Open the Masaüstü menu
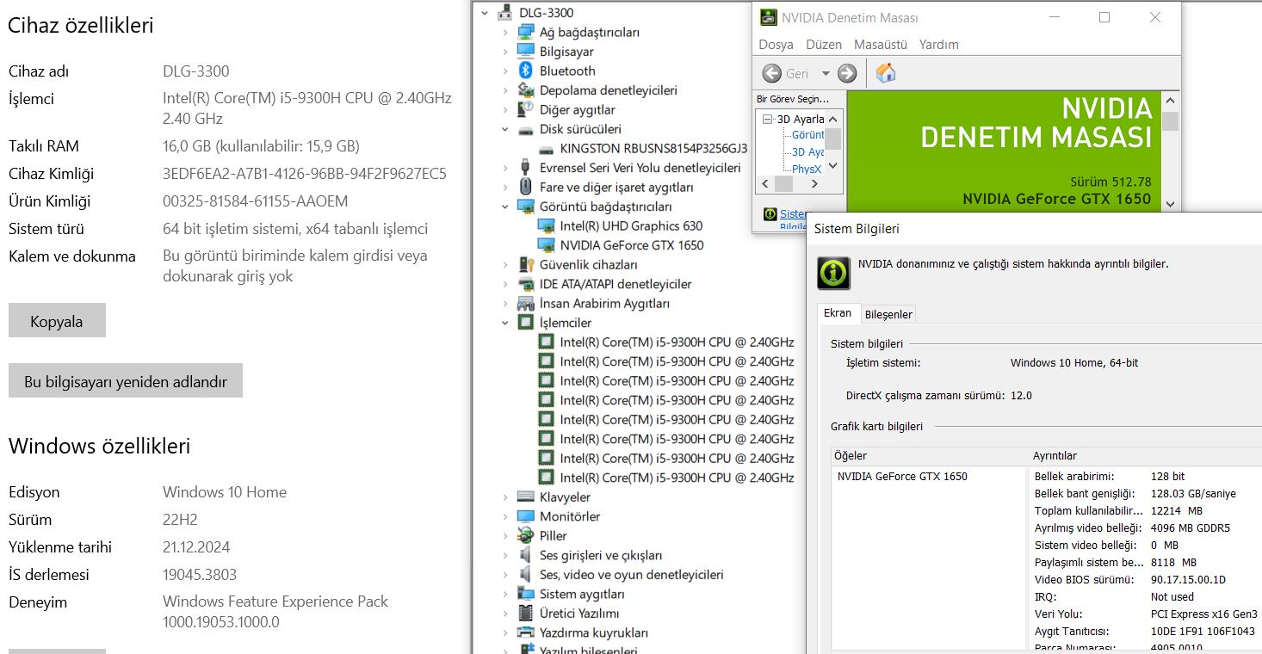This screenshot has width=1262, height=654. pyautogui.click(x=881, y=44)
